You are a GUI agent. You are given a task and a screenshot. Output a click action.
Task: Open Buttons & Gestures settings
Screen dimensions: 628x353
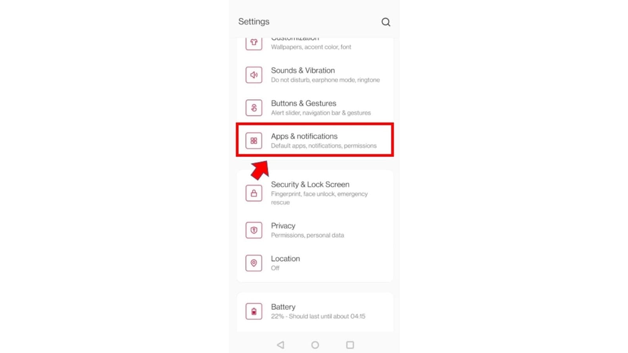pos(315,108)
